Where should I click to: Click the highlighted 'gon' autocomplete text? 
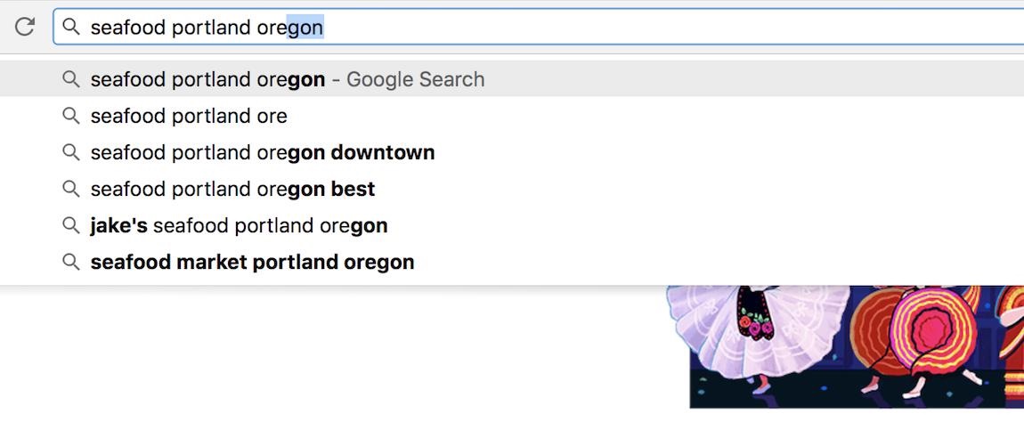305,28
